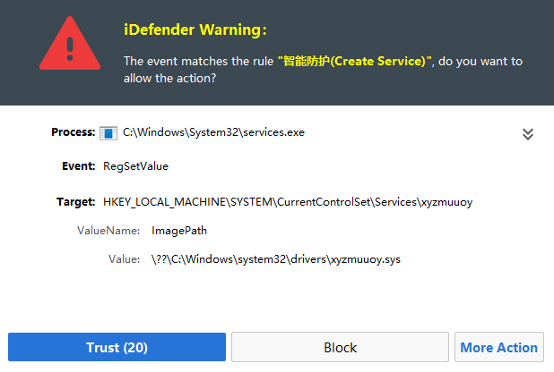Screen dimensions: 554x372
Task: Click the ValueName label
Action: coord(108,230)
